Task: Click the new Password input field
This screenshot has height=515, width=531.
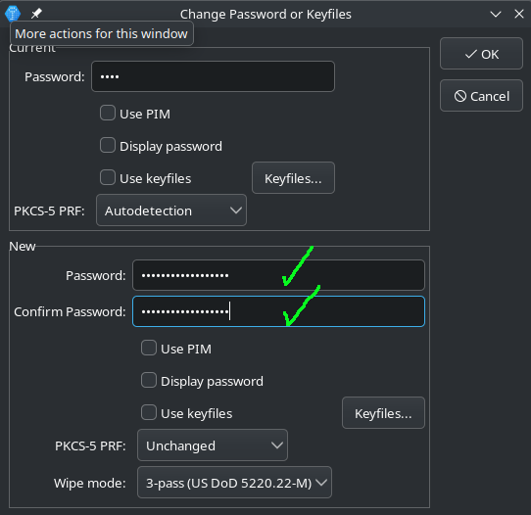Action: coord(278,275)
